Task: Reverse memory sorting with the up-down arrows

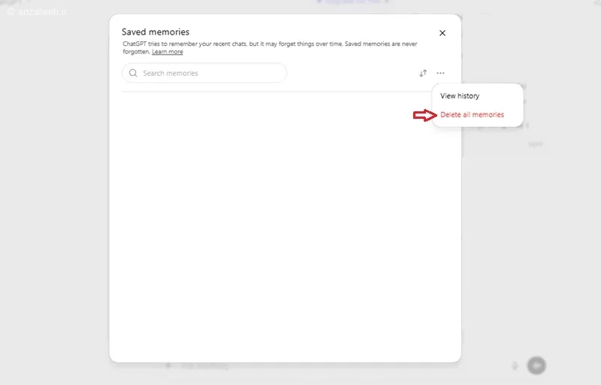Action: pyautogui.click(x=423, y=73)
